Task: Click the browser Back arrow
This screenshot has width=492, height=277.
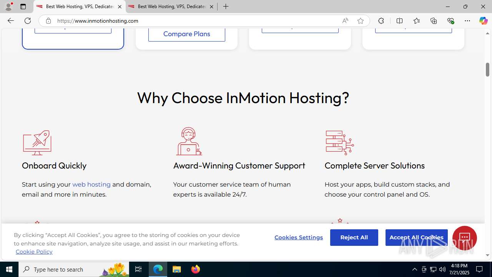Action: pos(10,21)
